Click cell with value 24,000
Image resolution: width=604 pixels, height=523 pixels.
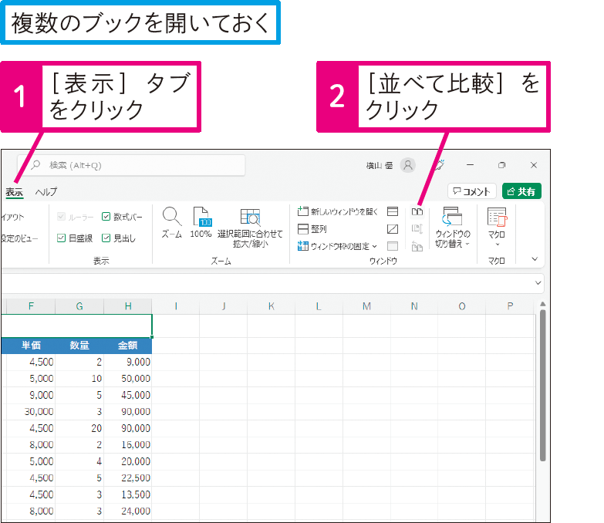128,511
